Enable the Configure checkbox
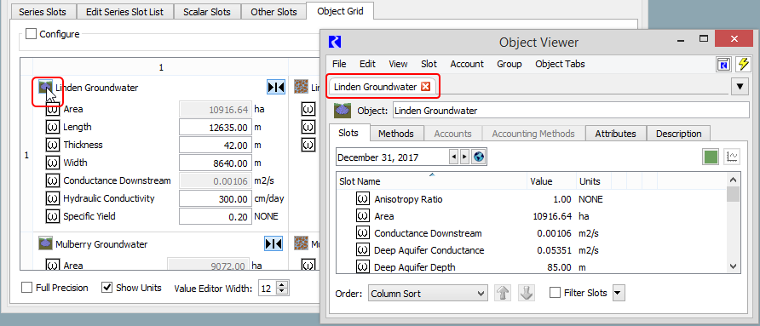Screen dimensions: 760x326 coord(31,34)
